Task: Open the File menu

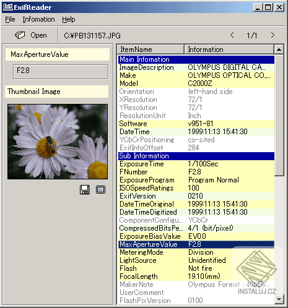Action: tap(10, 19)
